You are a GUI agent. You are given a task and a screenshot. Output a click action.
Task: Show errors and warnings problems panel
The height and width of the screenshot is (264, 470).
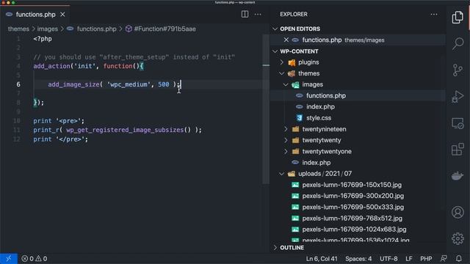pyautogui.click(x=35, y=259)
